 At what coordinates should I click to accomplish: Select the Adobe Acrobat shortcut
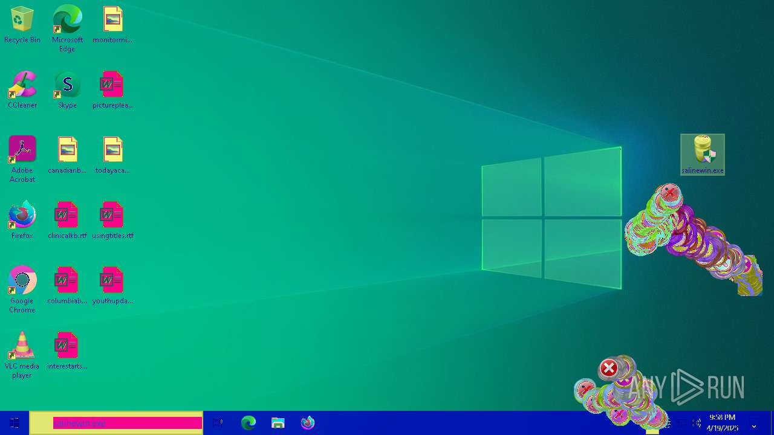click(x=22, y=159)
